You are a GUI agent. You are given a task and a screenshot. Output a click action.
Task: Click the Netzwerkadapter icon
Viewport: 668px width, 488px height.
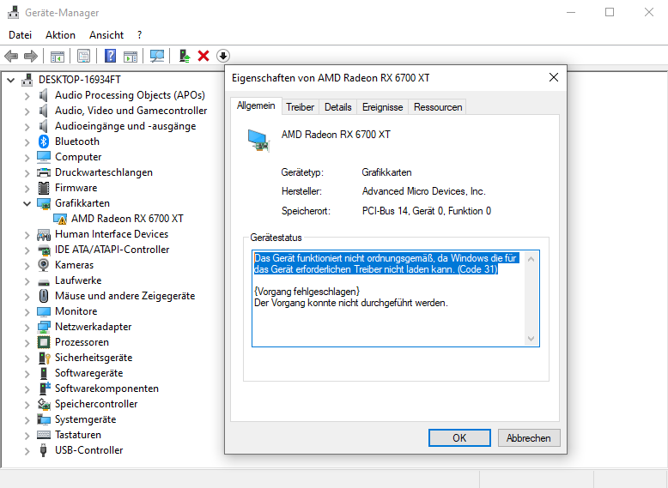(x=44, y=327)
